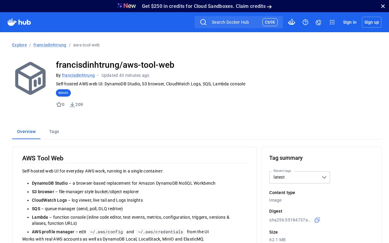
Task: Click the DynamoDB Studio list item
Action: coord(124,183)
